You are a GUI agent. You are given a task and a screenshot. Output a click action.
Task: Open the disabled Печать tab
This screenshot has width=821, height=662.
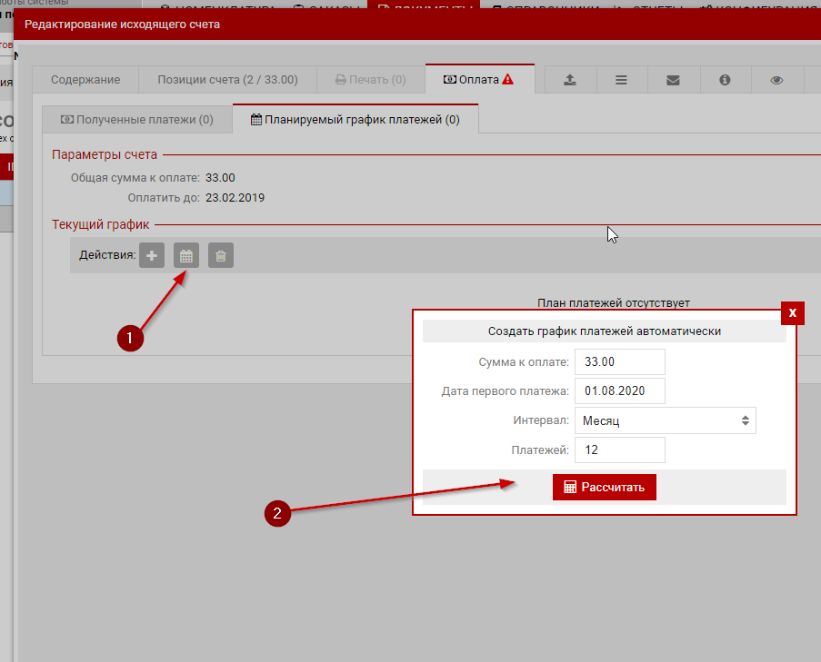[x=371, y=80]
